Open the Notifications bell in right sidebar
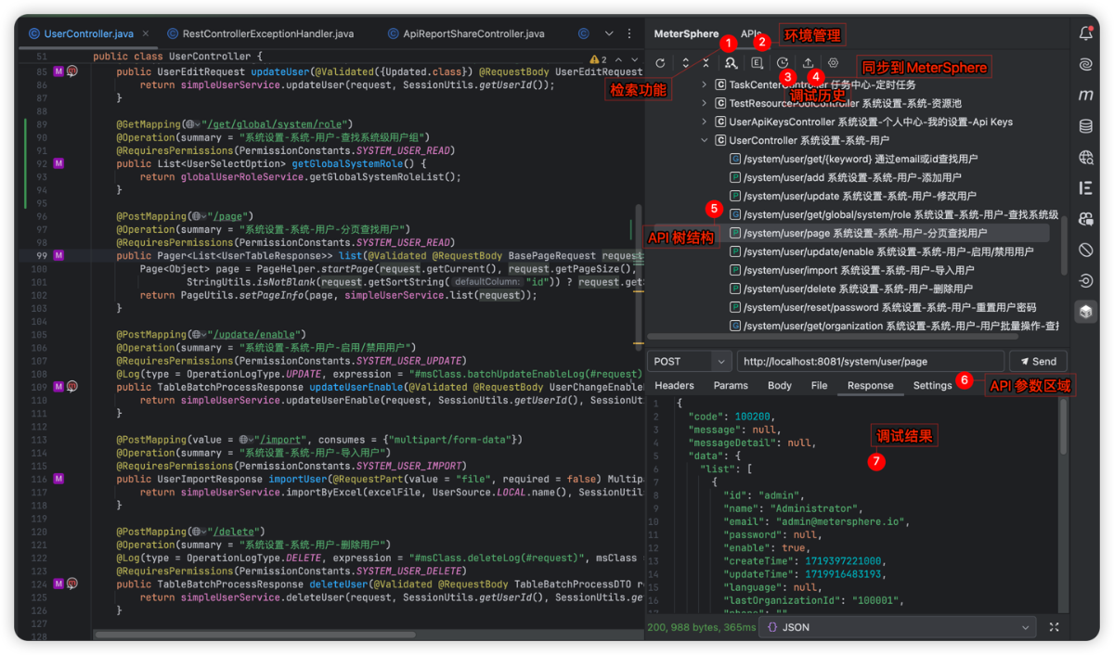Screen dimensions: 1114x655 1085,33
